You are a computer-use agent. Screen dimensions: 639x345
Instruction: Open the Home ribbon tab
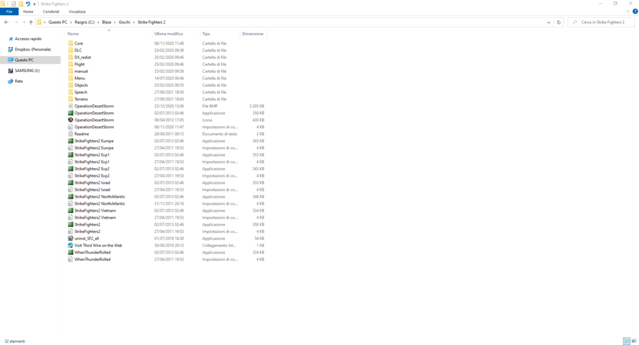(28, 11)
